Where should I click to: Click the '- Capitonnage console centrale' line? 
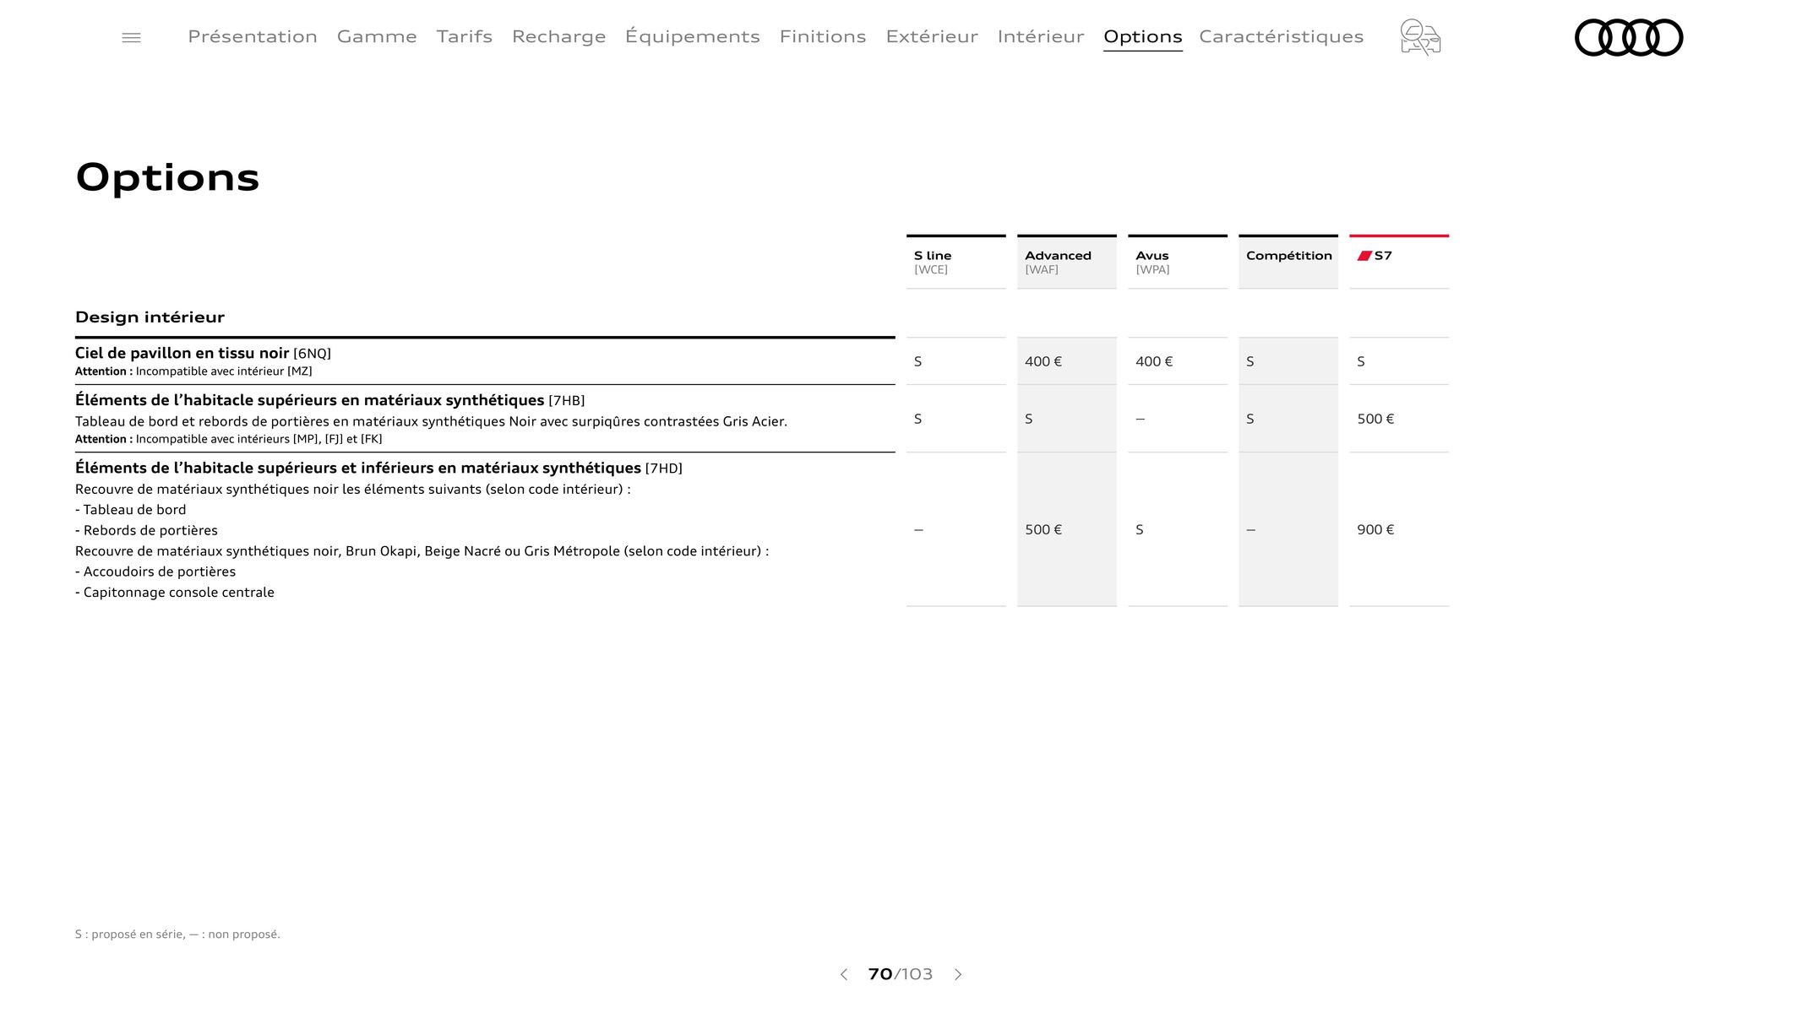pos(175,593)
